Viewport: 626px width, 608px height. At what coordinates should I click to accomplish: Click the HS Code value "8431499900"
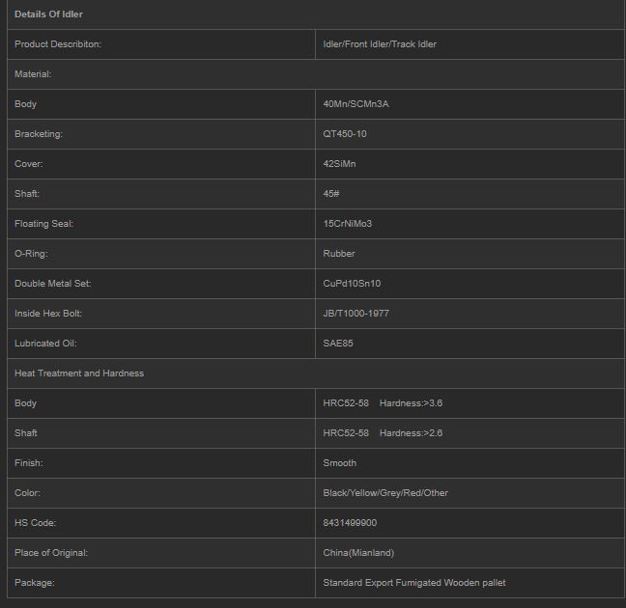point(350,523)
